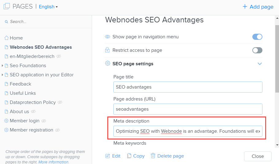Click the Pages stack icon in header
Image resolution: width=279 pixels, height=164 pixels.
(7, 6)
